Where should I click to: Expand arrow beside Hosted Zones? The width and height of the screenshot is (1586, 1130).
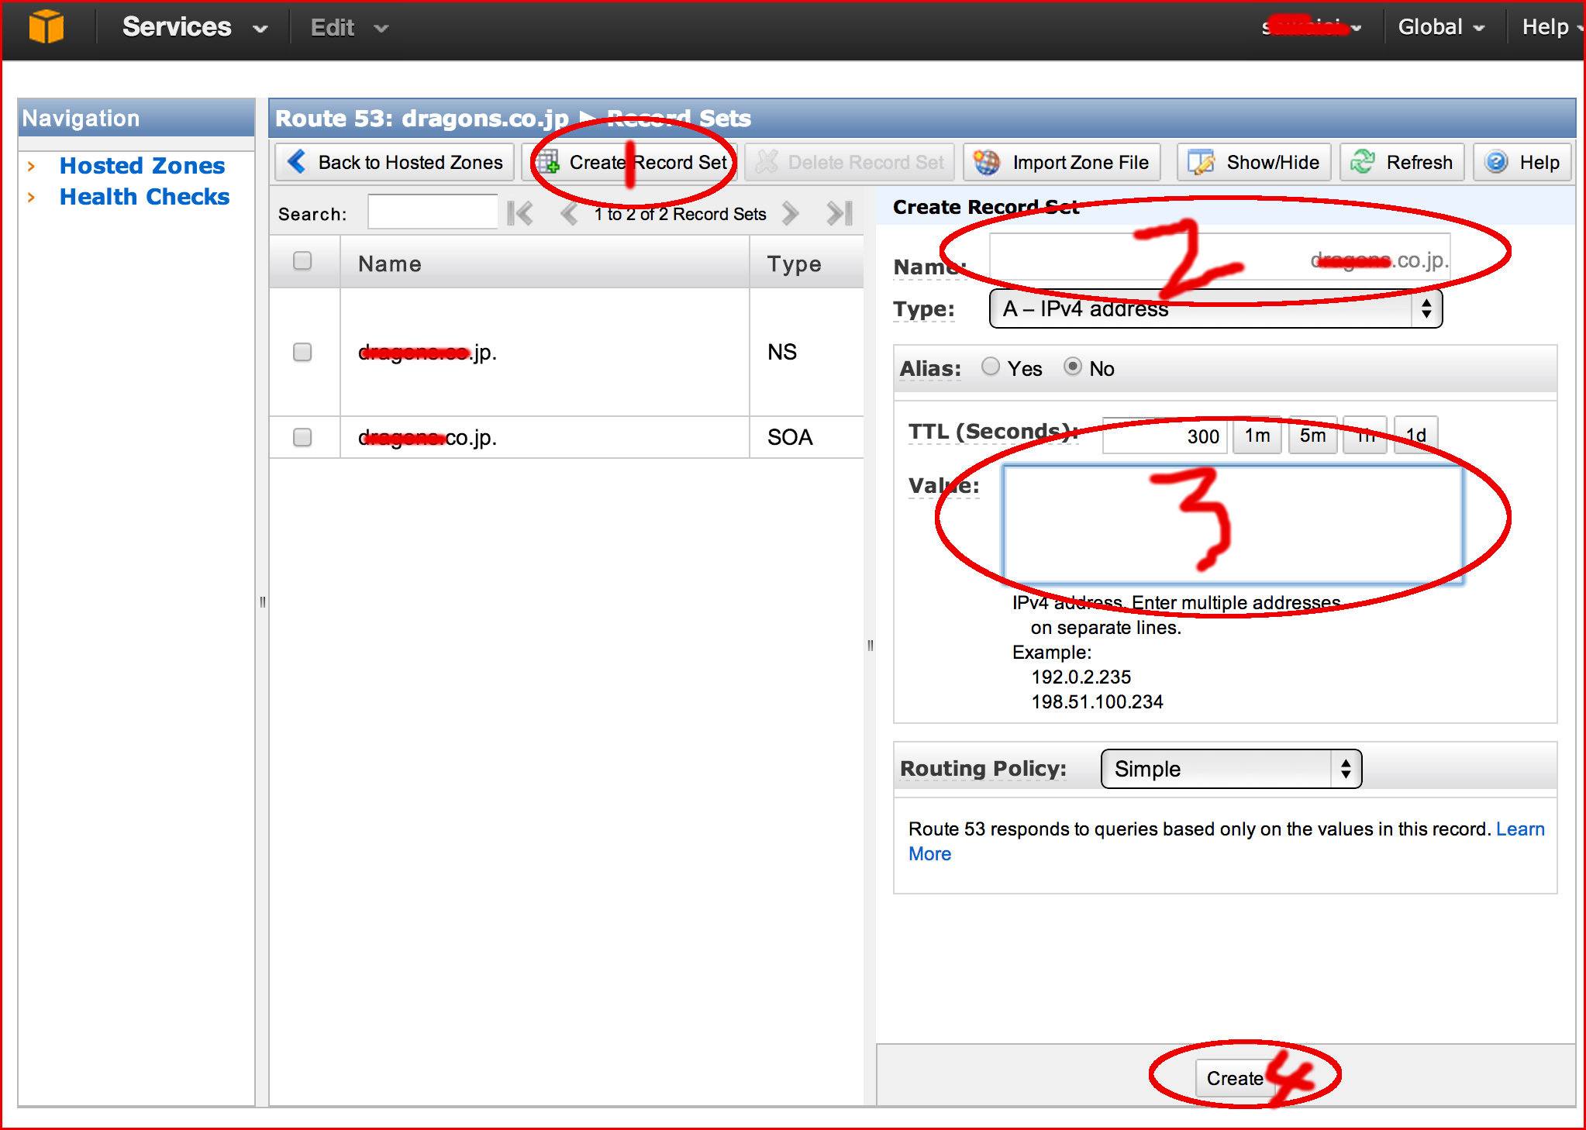coord(31,166)
